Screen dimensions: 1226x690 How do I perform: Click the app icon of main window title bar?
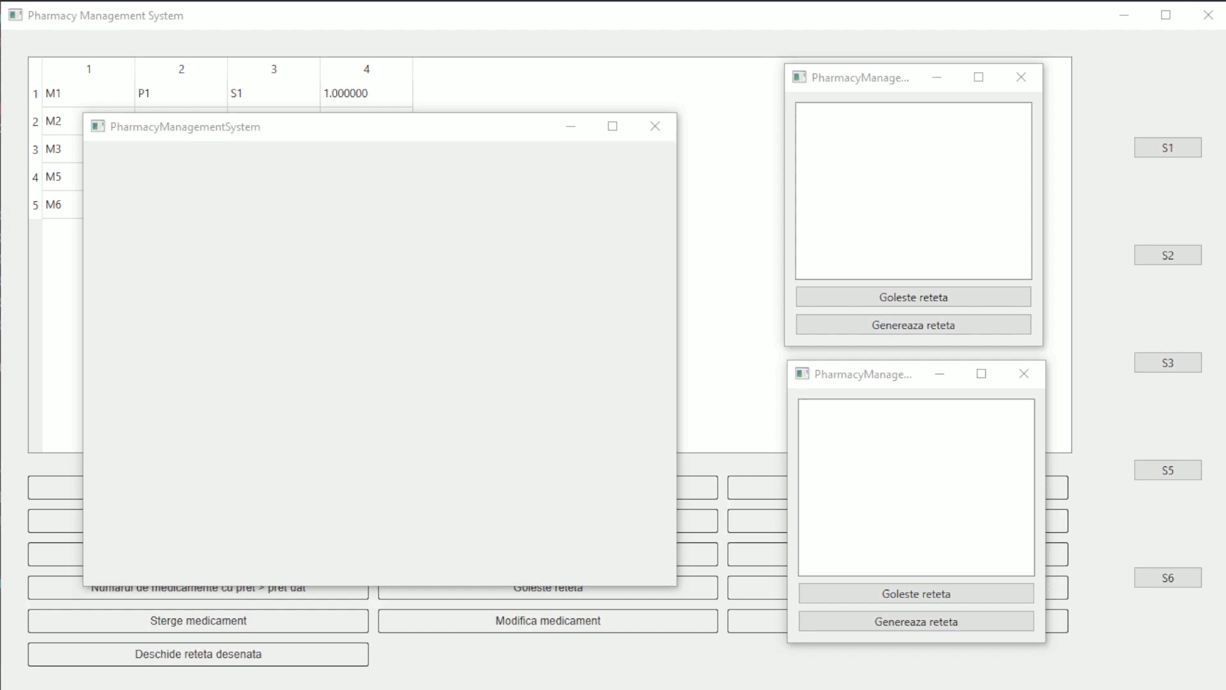[x=15, y=15]
